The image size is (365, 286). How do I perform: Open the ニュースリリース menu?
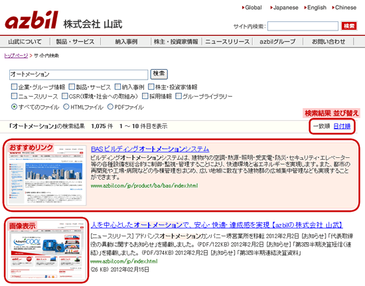(227, 42)
